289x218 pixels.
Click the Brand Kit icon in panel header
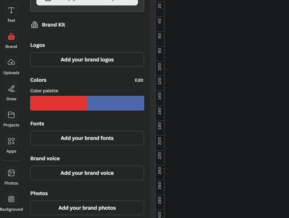[35, 25]
